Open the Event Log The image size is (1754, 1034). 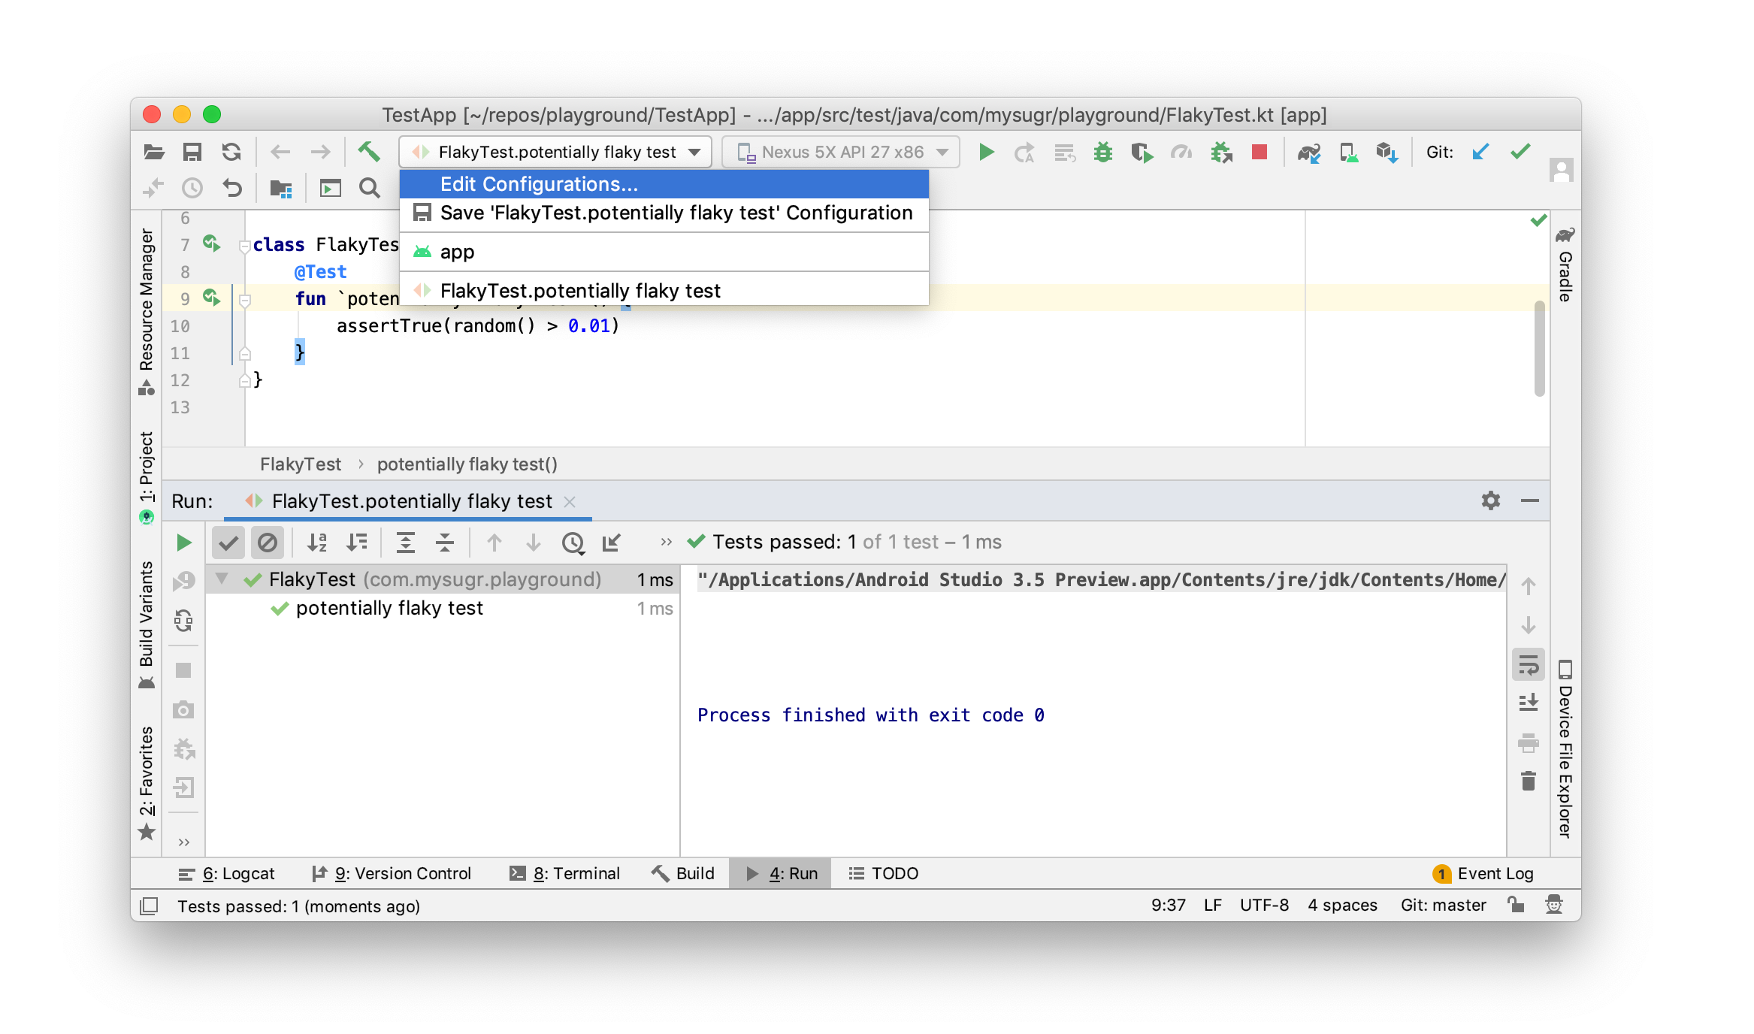[x=1483, y=873]
